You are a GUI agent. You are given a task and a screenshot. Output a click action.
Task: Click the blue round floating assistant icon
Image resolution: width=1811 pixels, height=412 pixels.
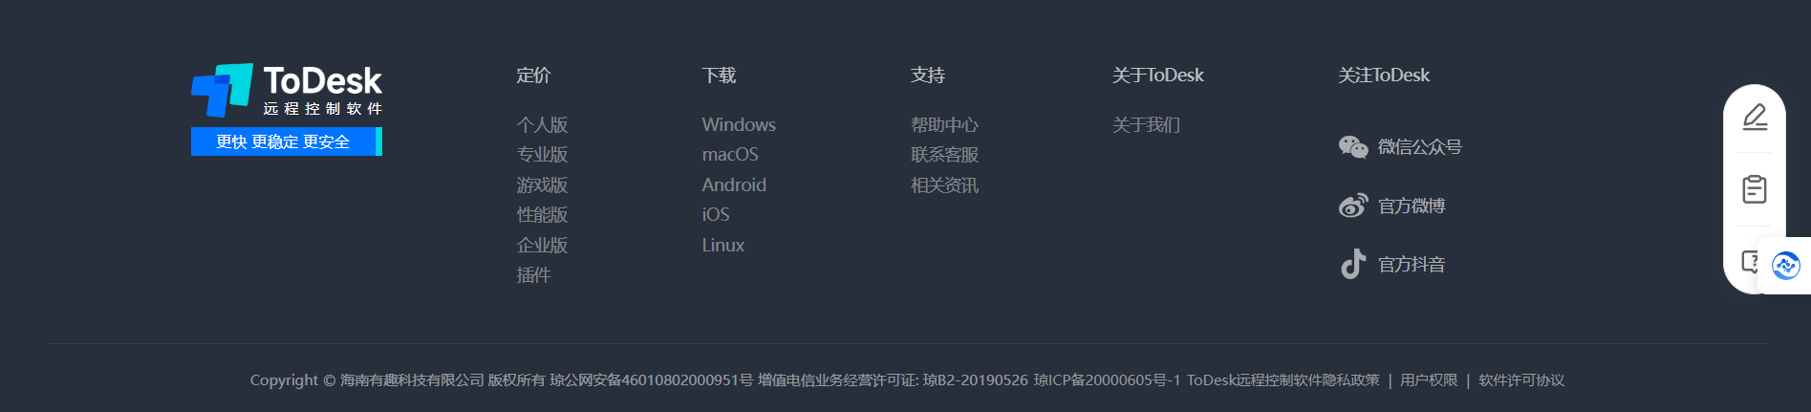click(x=1785, y=266)
